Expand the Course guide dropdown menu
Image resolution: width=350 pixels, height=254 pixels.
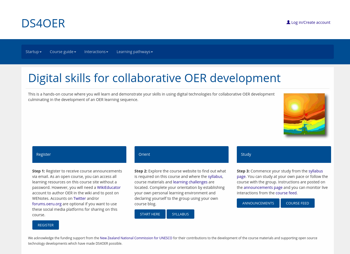[x=63, y=52]
